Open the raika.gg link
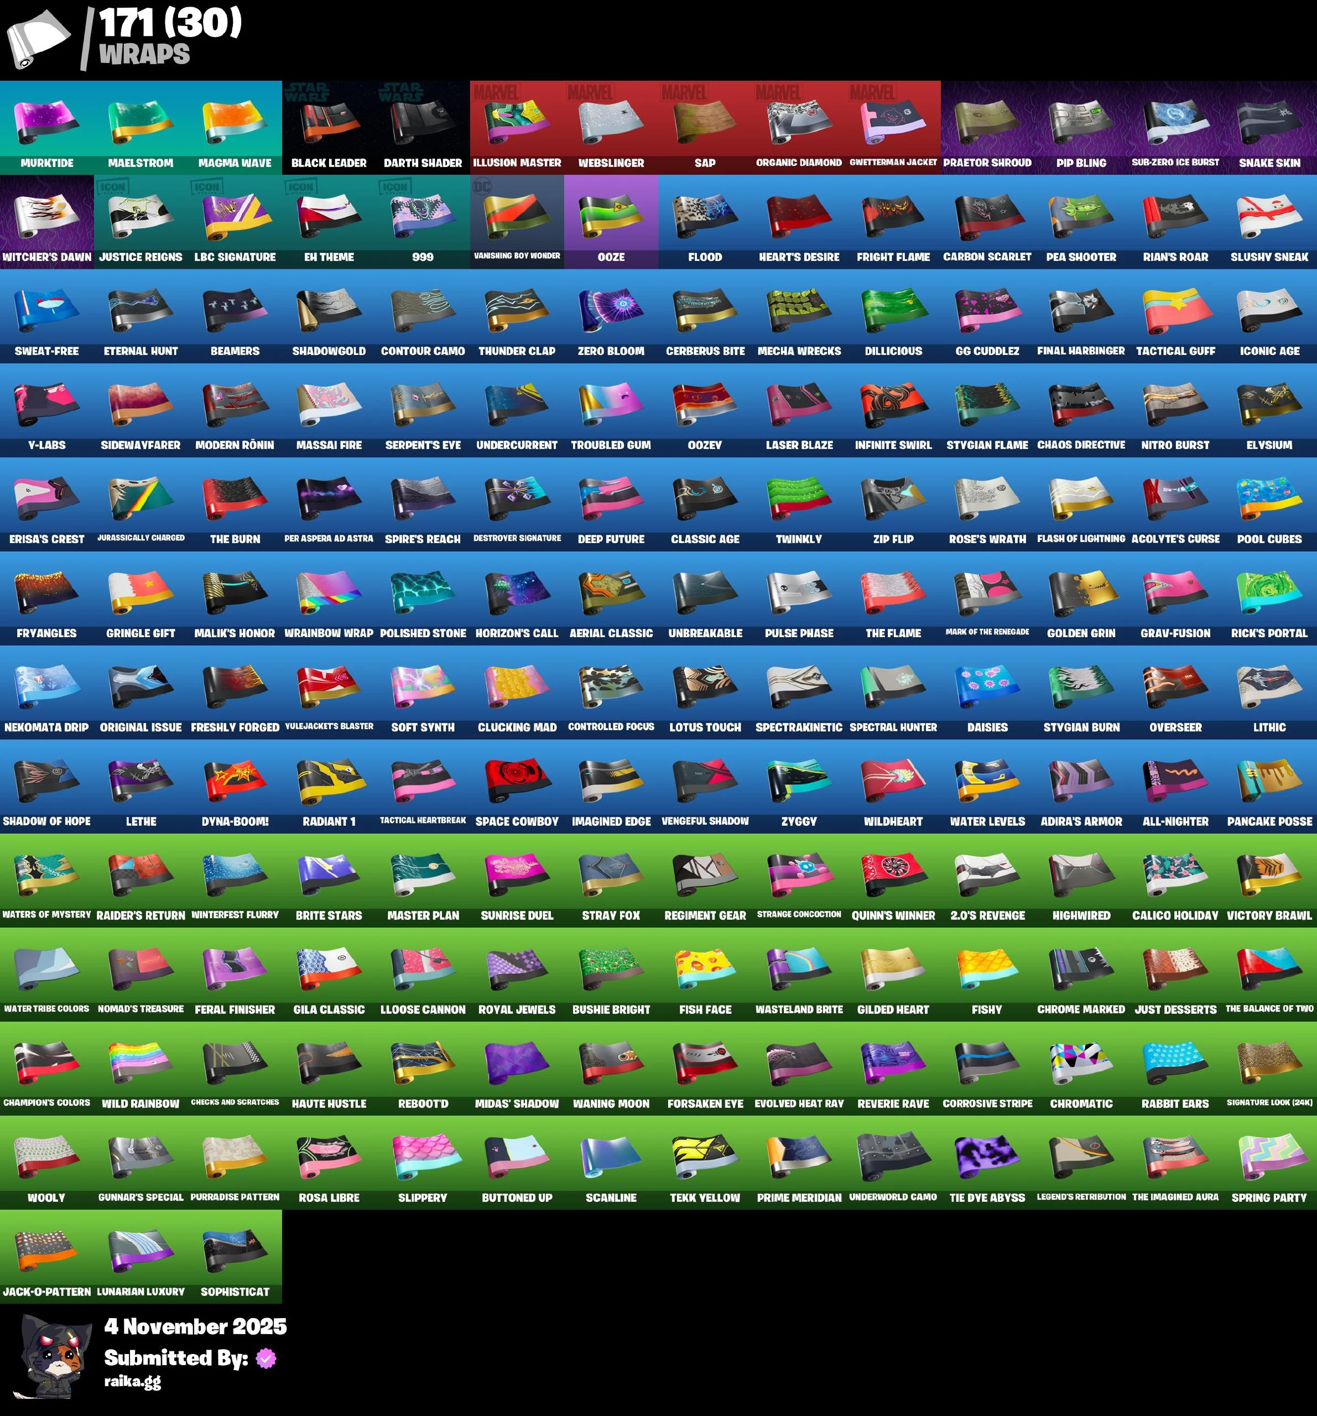Viewport: 1317px width, 1416px height. pyautogui.click(x=133, y=1381)
